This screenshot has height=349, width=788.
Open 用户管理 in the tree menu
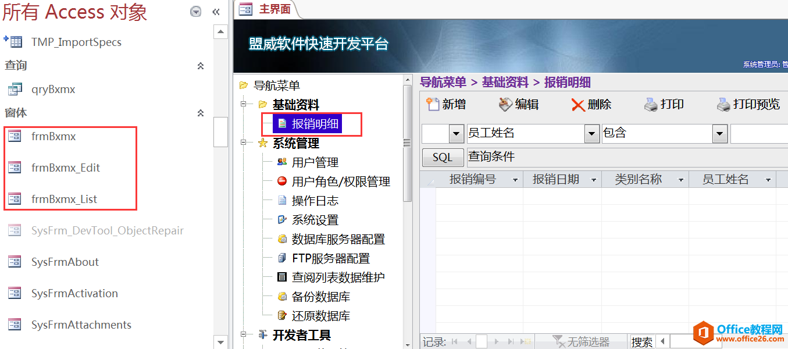click(315, 162)
